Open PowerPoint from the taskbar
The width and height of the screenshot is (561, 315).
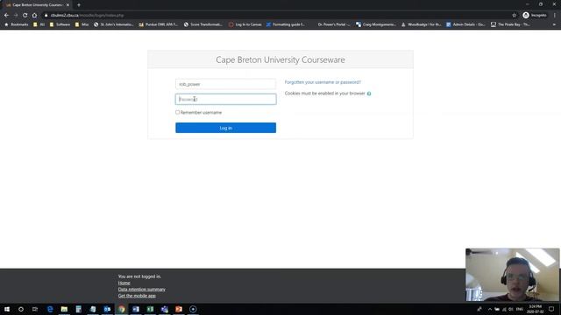(179, 309)
